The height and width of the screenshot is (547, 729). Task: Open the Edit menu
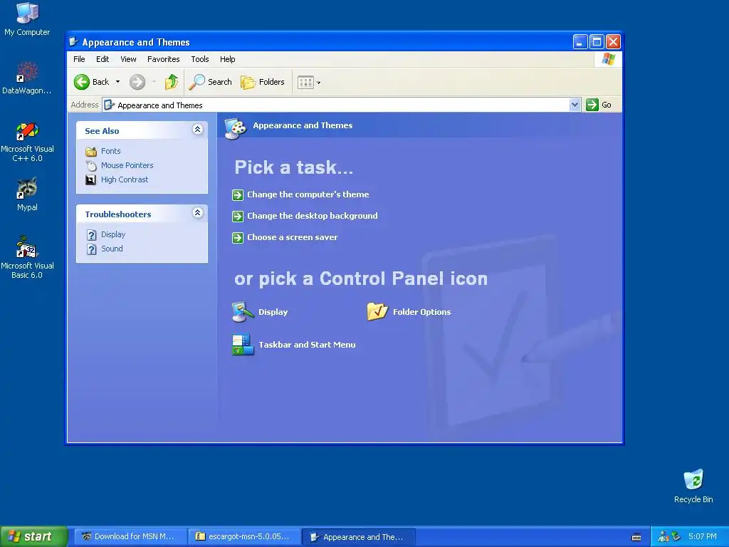click(x=103, y=59)
